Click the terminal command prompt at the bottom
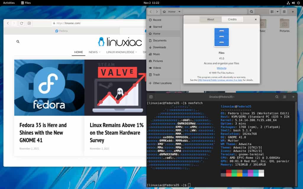 coord(168,185)
